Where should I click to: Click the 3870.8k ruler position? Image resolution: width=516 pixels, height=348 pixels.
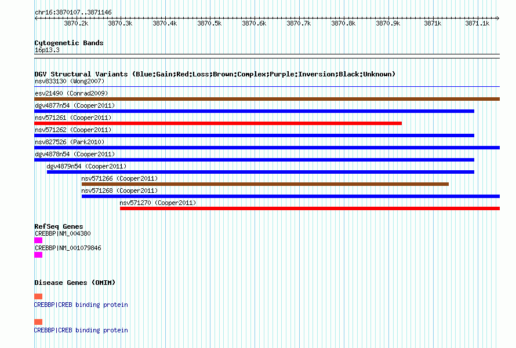pyautogui.click(x=343, y=23)
